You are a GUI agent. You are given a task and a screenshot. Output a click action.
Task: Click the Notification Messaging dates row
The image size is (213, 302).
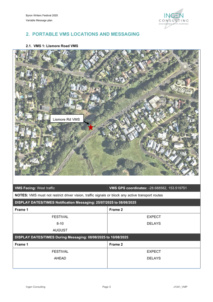tap(107, 202)
